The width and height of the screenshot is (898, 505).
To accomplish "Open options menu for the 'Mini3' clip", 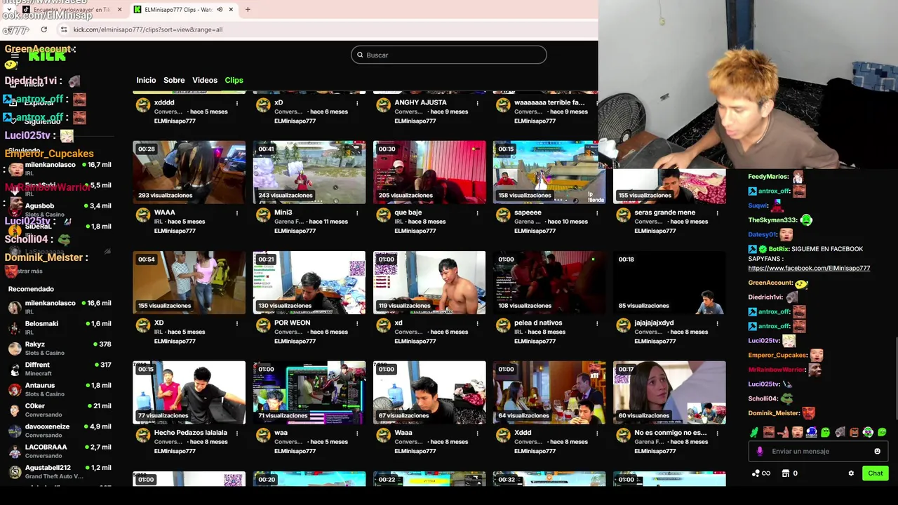I will 357,213.
